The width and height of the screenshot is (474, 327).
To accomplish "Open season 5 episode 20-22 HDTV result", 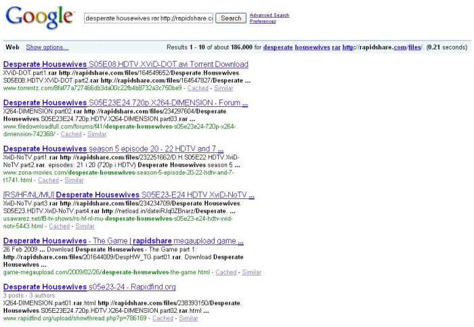I will coord(113,149).
